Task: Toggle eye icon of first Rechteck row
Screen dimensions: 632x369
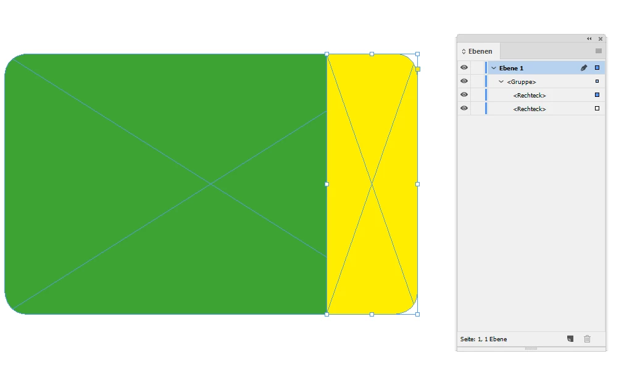Action: point(464,94)
